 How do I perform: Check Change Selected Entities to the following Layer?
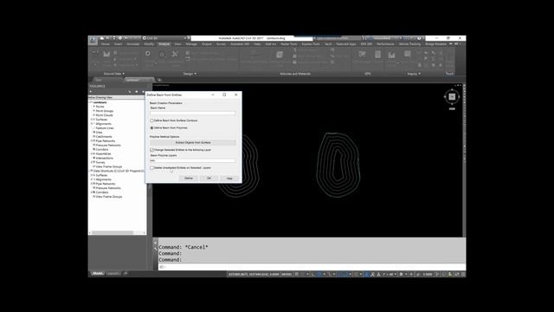[x=152, y=150]
